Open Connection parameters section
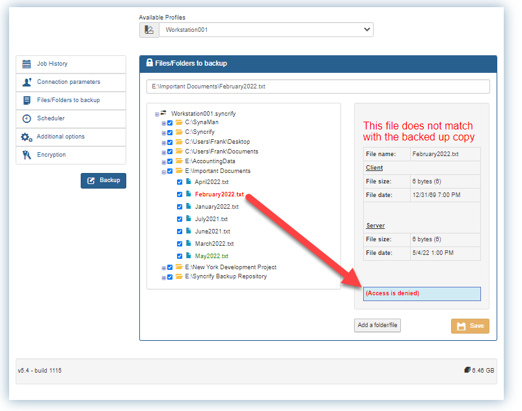Screen dimensions: 522x411 point(71,82)
